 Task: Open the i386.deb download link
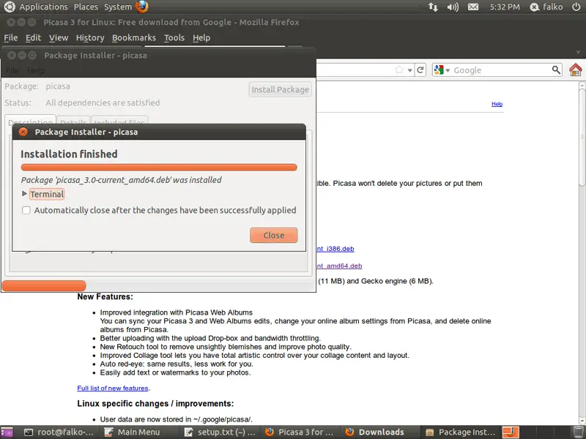[x=335, y=249]
